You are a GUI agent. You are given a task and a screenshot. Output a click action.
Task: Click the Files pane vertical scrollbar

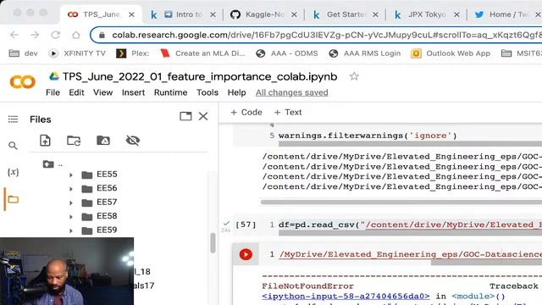tap(213, 243)
